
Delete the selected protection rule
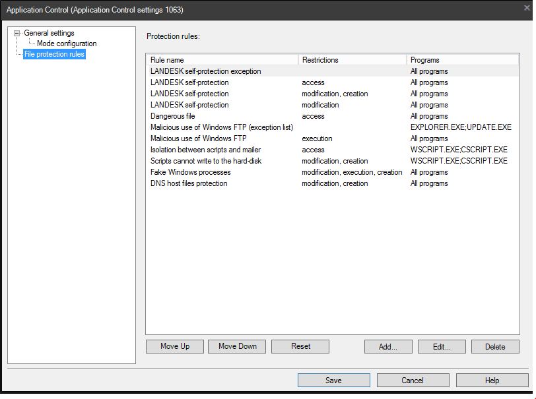point(495,346)
